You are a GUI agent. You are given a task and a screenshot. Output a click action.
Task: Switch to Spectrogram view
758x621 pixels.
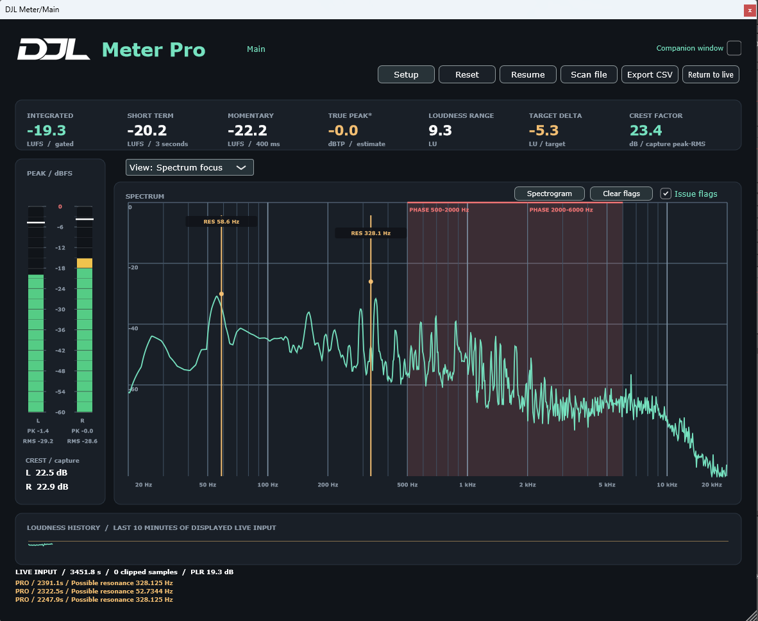549,194
